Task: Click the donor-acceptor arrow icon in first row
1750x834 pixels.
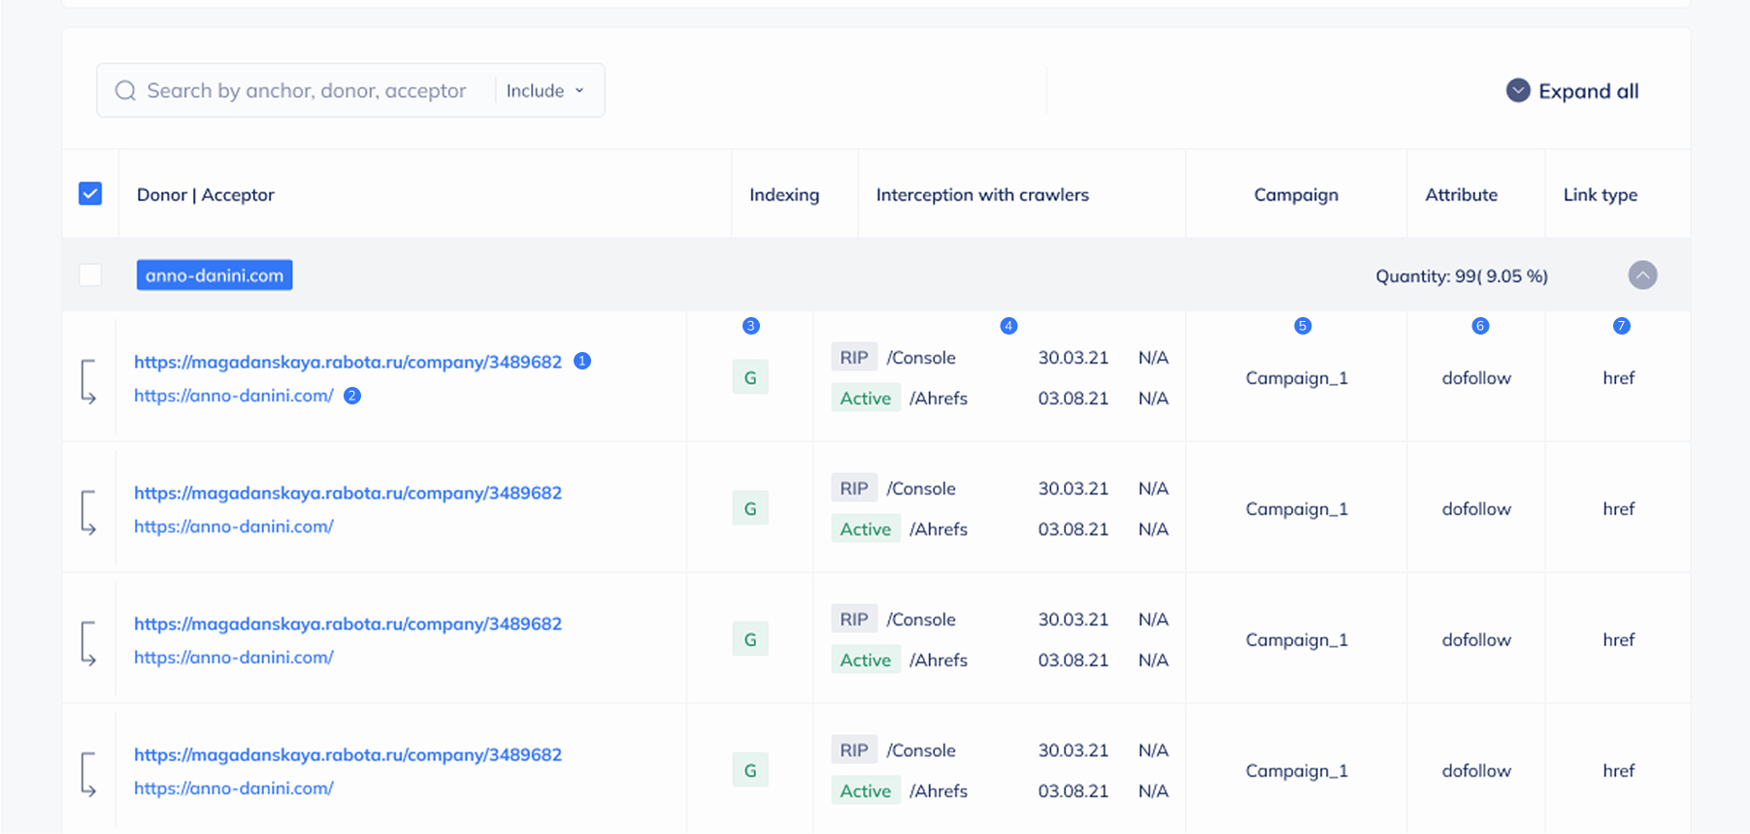Action: pos(88,381)
